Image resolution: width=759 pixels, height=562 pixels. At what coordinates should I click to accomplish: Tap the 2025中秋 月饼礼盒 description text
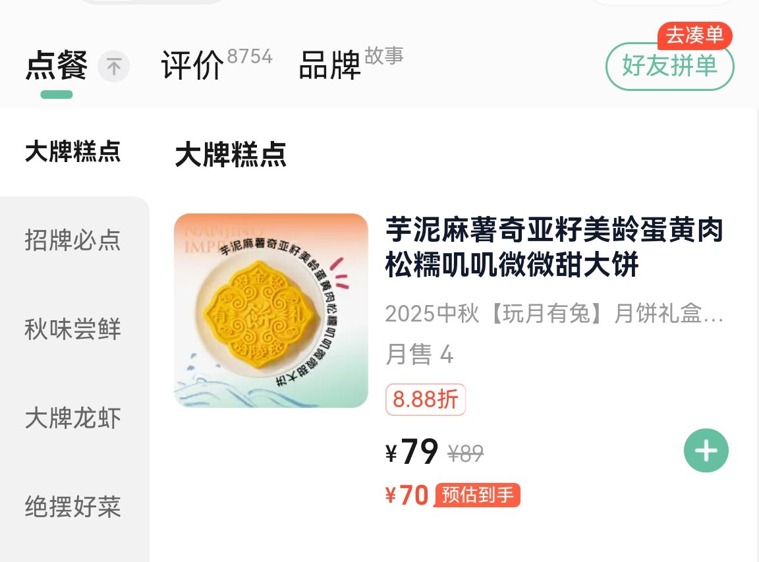point(554,314)
